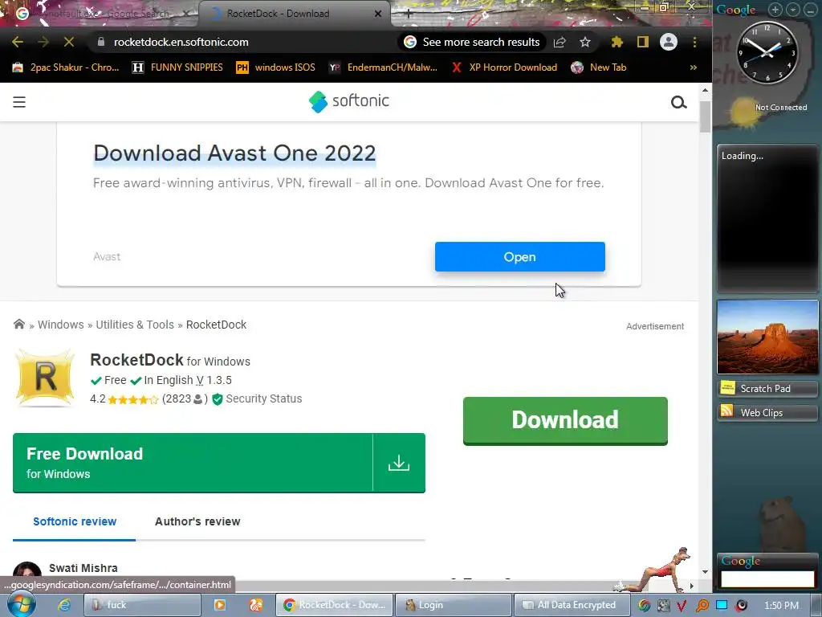Switch to the All Data Encrypted window
822x617 pixels.
tap(572, 605)
